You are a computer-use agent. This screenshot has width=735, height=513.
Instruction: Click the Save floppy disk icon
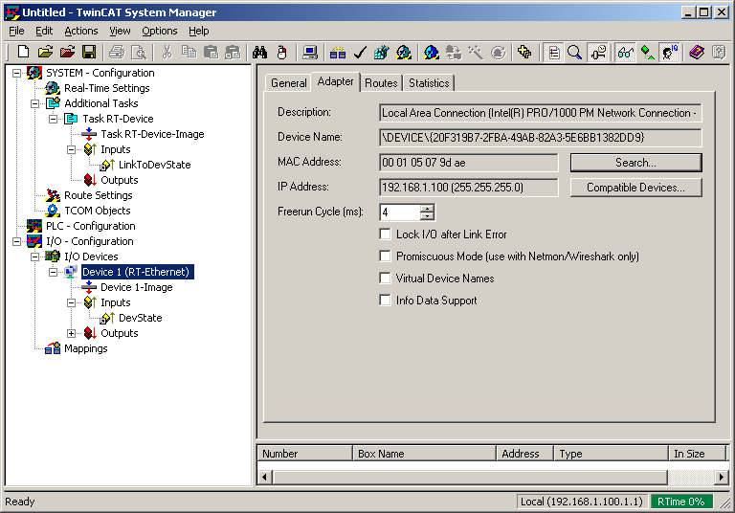pyautogui.click(x=89, y=52)
